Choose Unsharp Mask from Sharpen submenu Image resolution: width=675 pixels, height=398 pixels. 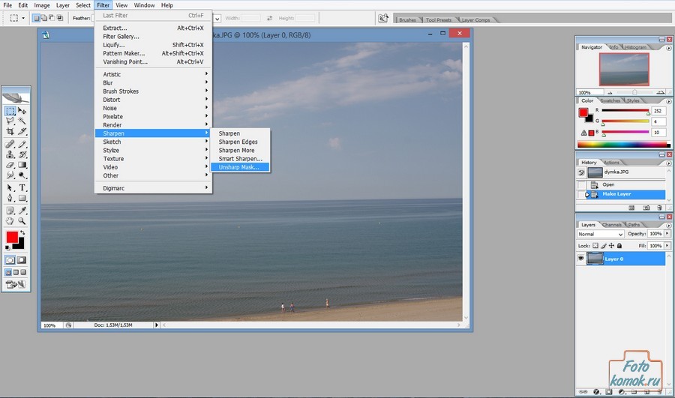pyautogui.click(x=238, y=167)
